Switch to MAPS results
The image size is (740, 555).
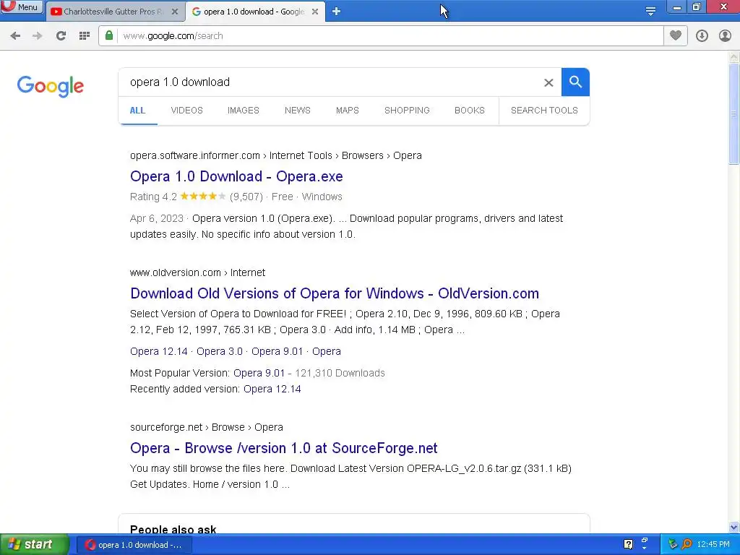tap(348, 111)
